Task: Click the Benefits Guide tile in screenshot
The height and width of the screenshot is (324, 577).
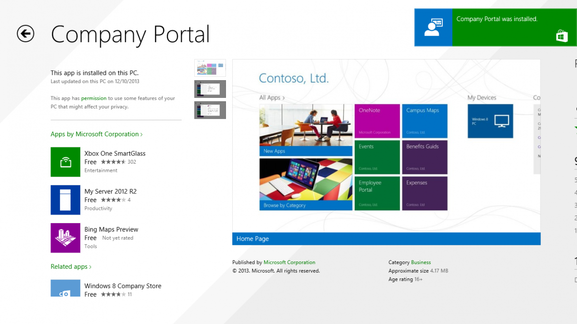Action: coord(425,157)
